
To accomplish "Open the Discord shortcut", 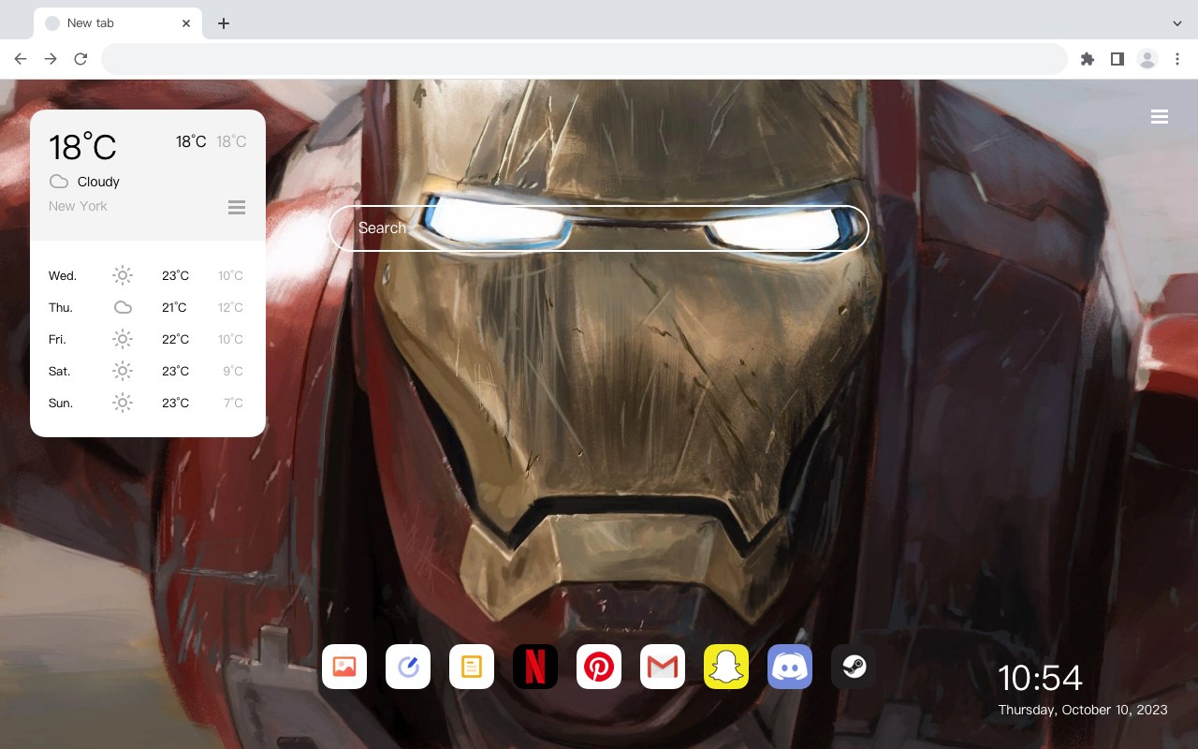I will tap(790, 667).
